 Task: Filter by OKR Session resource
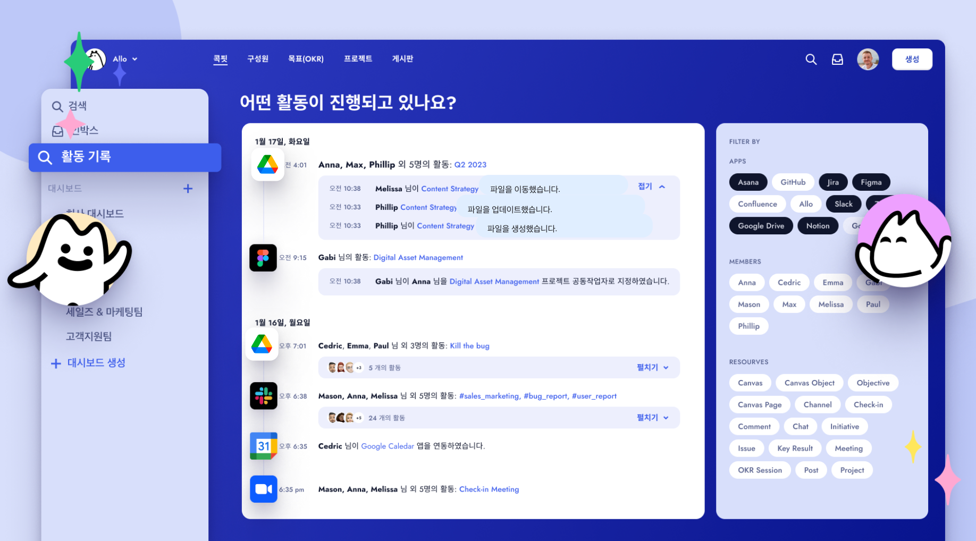coord(760,470)
